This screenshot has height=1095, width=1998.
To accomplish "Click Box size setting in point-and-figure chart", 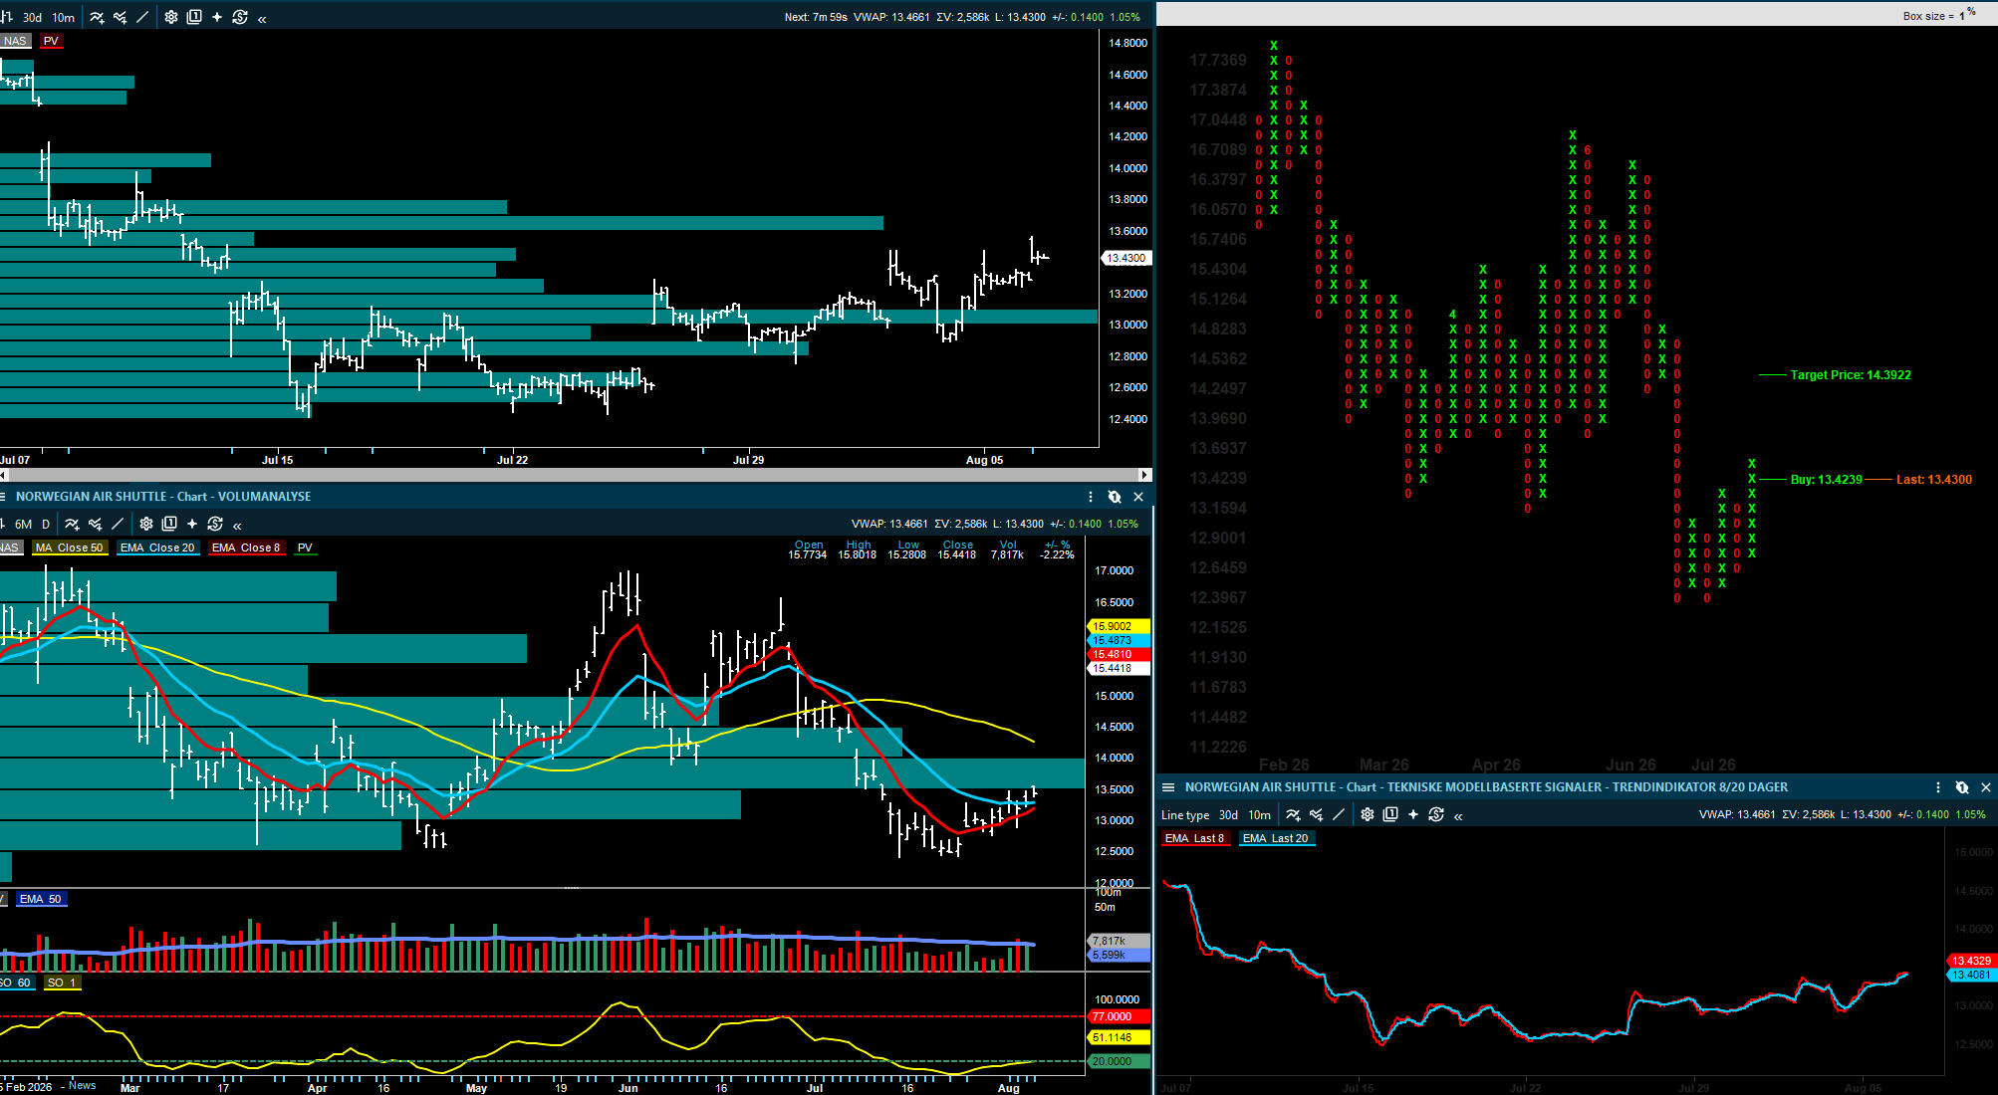I will 1939,15.
